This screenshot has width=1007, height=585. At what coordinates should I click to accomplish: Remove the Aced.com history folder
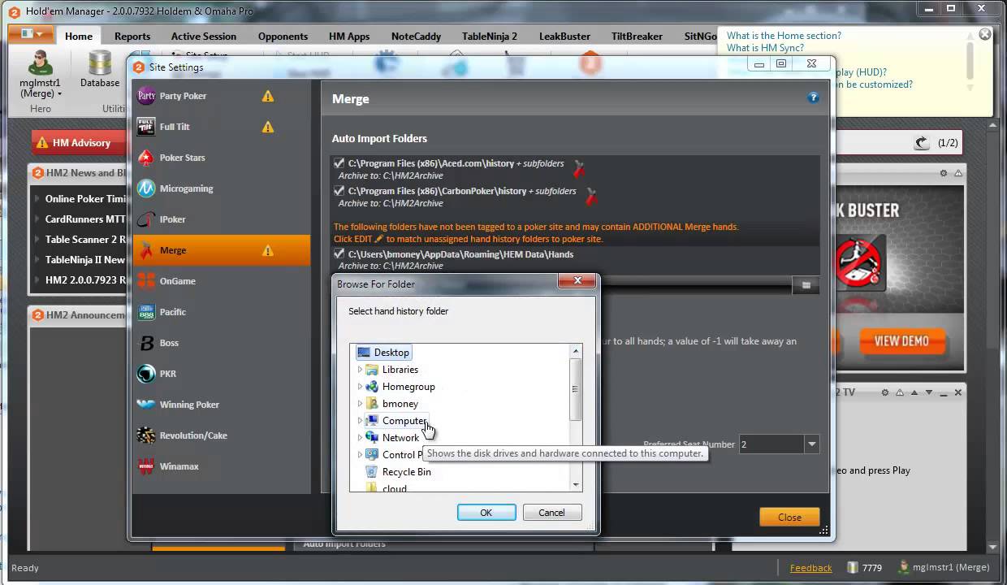579,168
